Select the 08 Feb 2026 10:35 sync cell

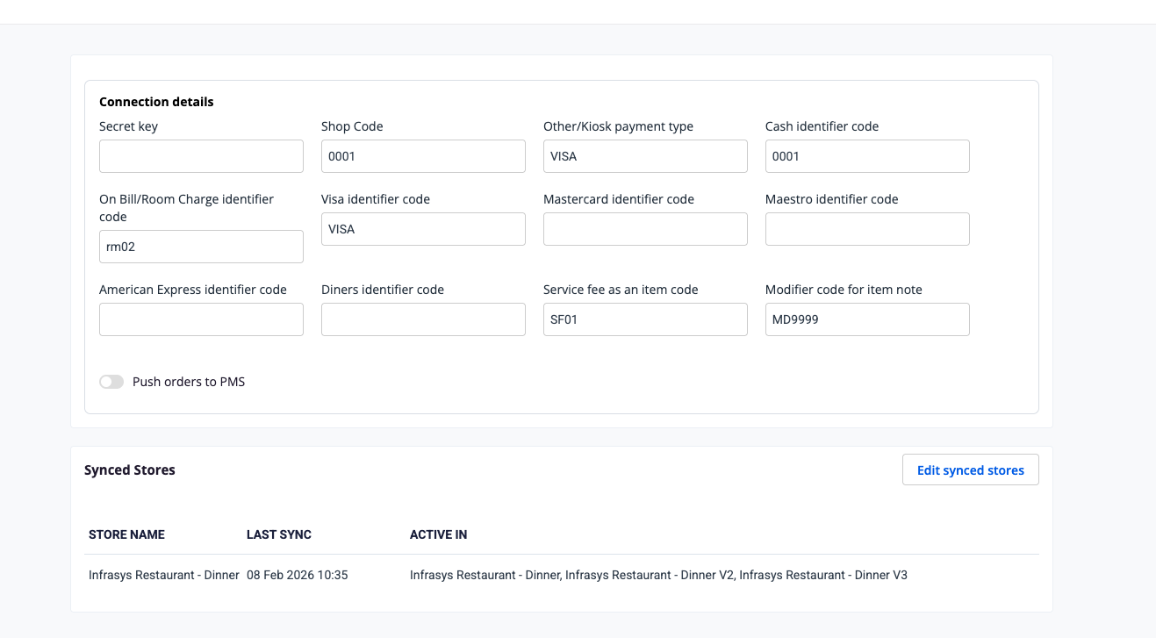click(x=297, y=575)
